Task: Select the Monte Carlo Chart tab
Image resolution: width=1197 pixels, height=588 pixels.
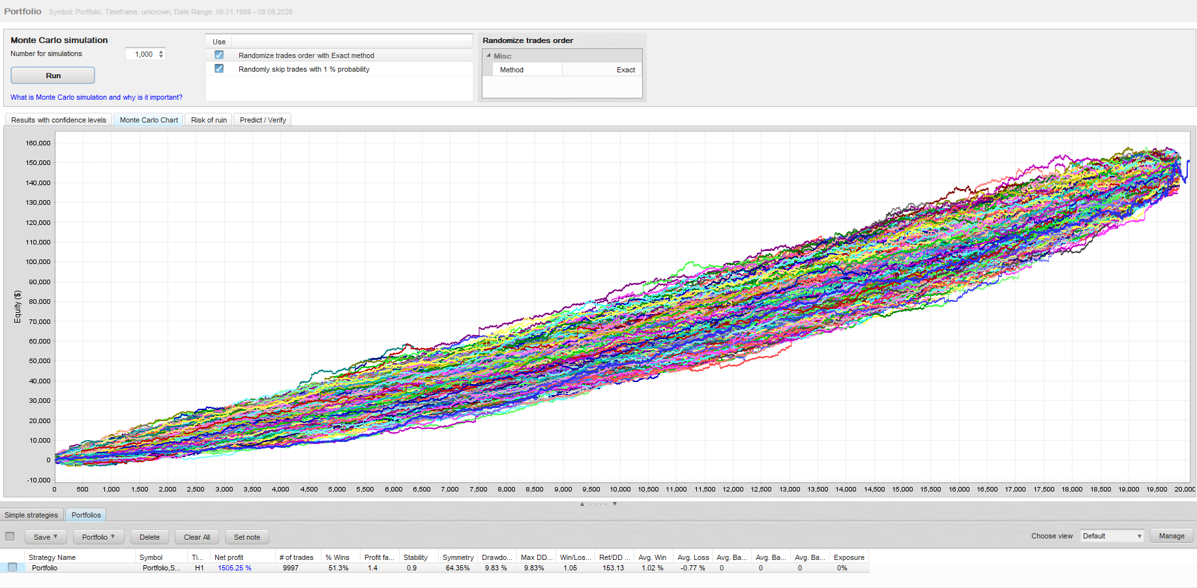Action: [149, 120]
